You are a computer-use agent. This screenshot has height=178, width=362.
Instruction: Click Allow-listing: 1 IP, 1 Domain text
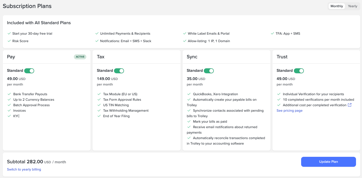click(209, 41)
